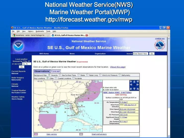
Task: Click page vertical scrollbar thumb
Action: coord(169,74)
